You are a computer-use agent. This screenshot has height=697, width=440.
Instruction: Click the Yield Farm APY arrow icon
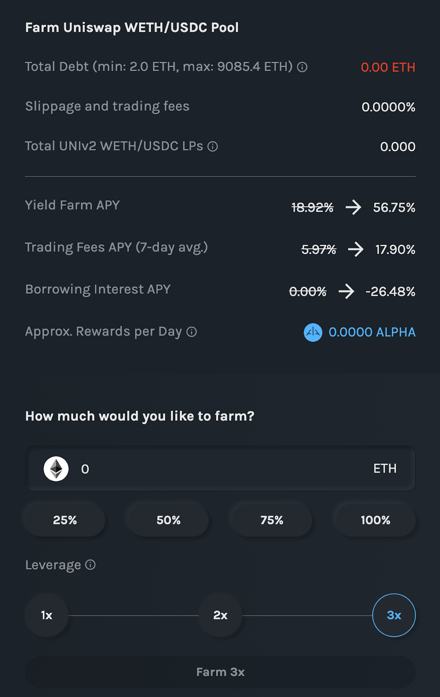coord(353,207)
